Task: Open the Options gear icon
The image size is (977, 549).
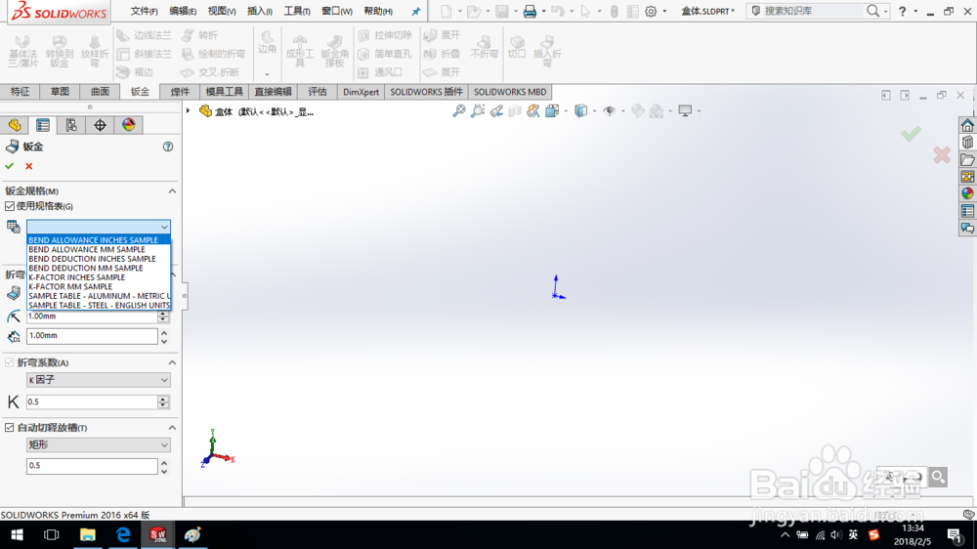Action: [651, 11]
